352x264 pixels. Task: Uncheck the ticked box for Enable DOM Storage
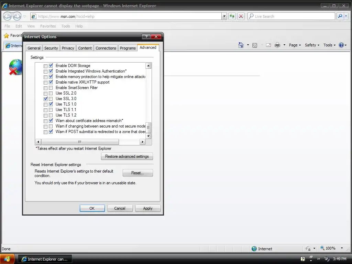(51, 66)
